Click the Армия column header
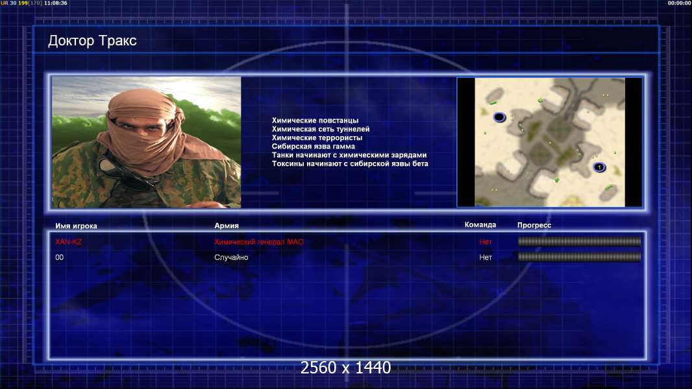 (227, 226)
